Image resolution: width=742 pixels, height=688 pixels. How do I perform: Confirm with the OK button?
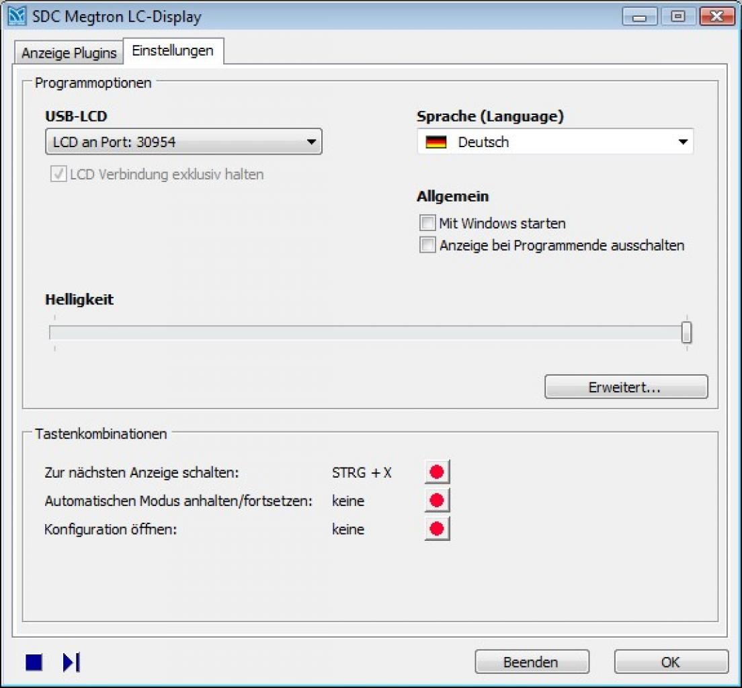(x=671, y=662)
